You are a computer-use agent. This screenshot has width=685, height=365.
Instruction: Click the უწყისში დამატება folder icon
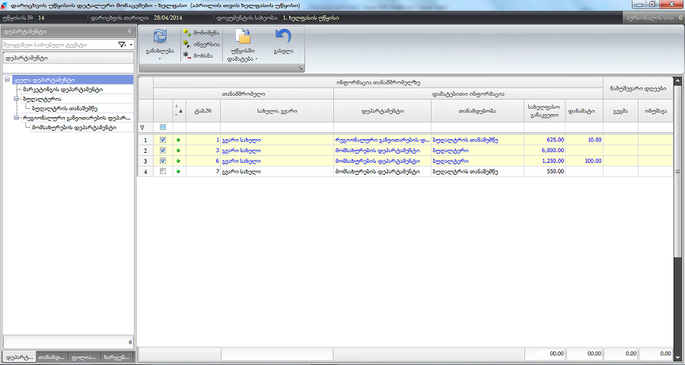(244, 36)
